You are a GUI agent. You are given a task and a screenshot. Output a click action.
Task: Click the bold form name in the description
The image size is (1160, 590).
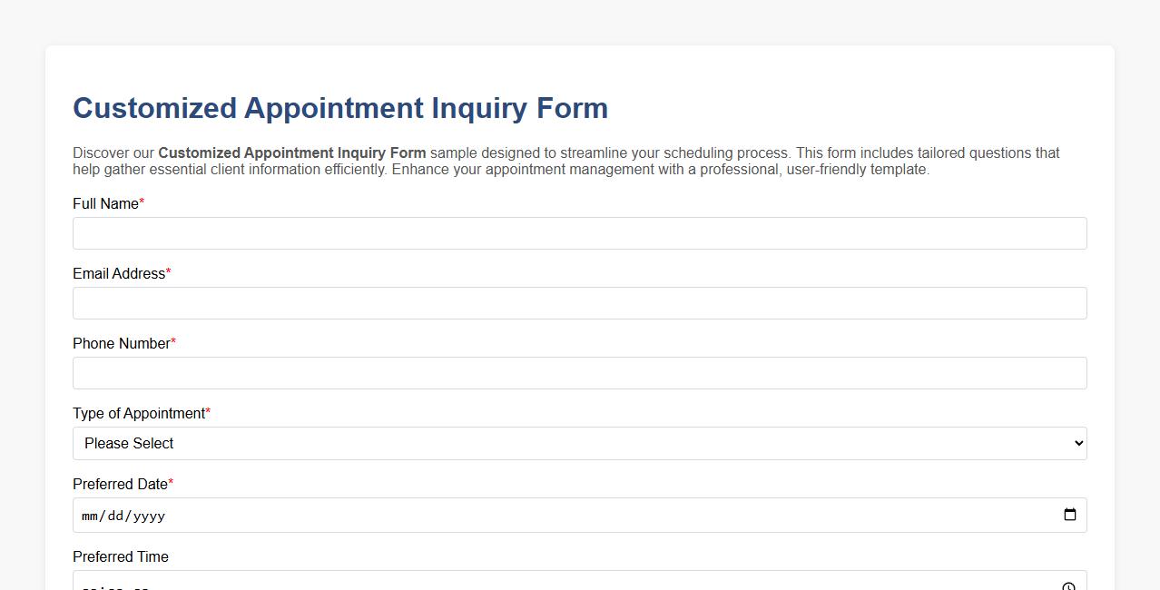(x=292, y=152)
